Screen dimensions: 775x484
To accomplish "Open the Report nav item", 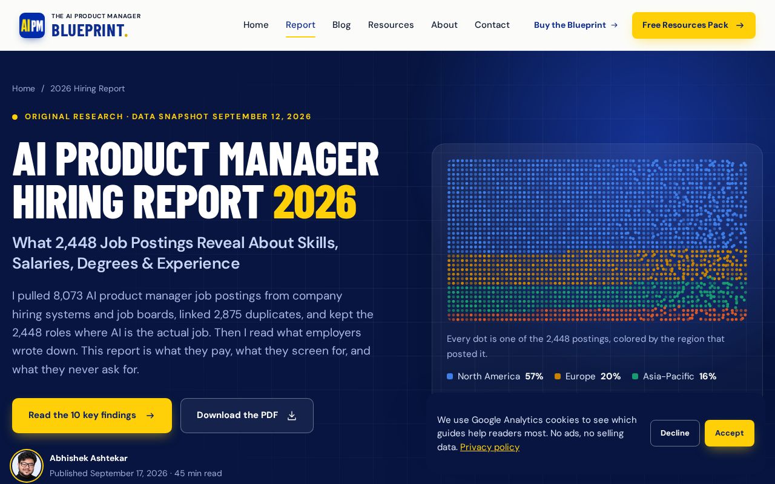I will 300,25.
